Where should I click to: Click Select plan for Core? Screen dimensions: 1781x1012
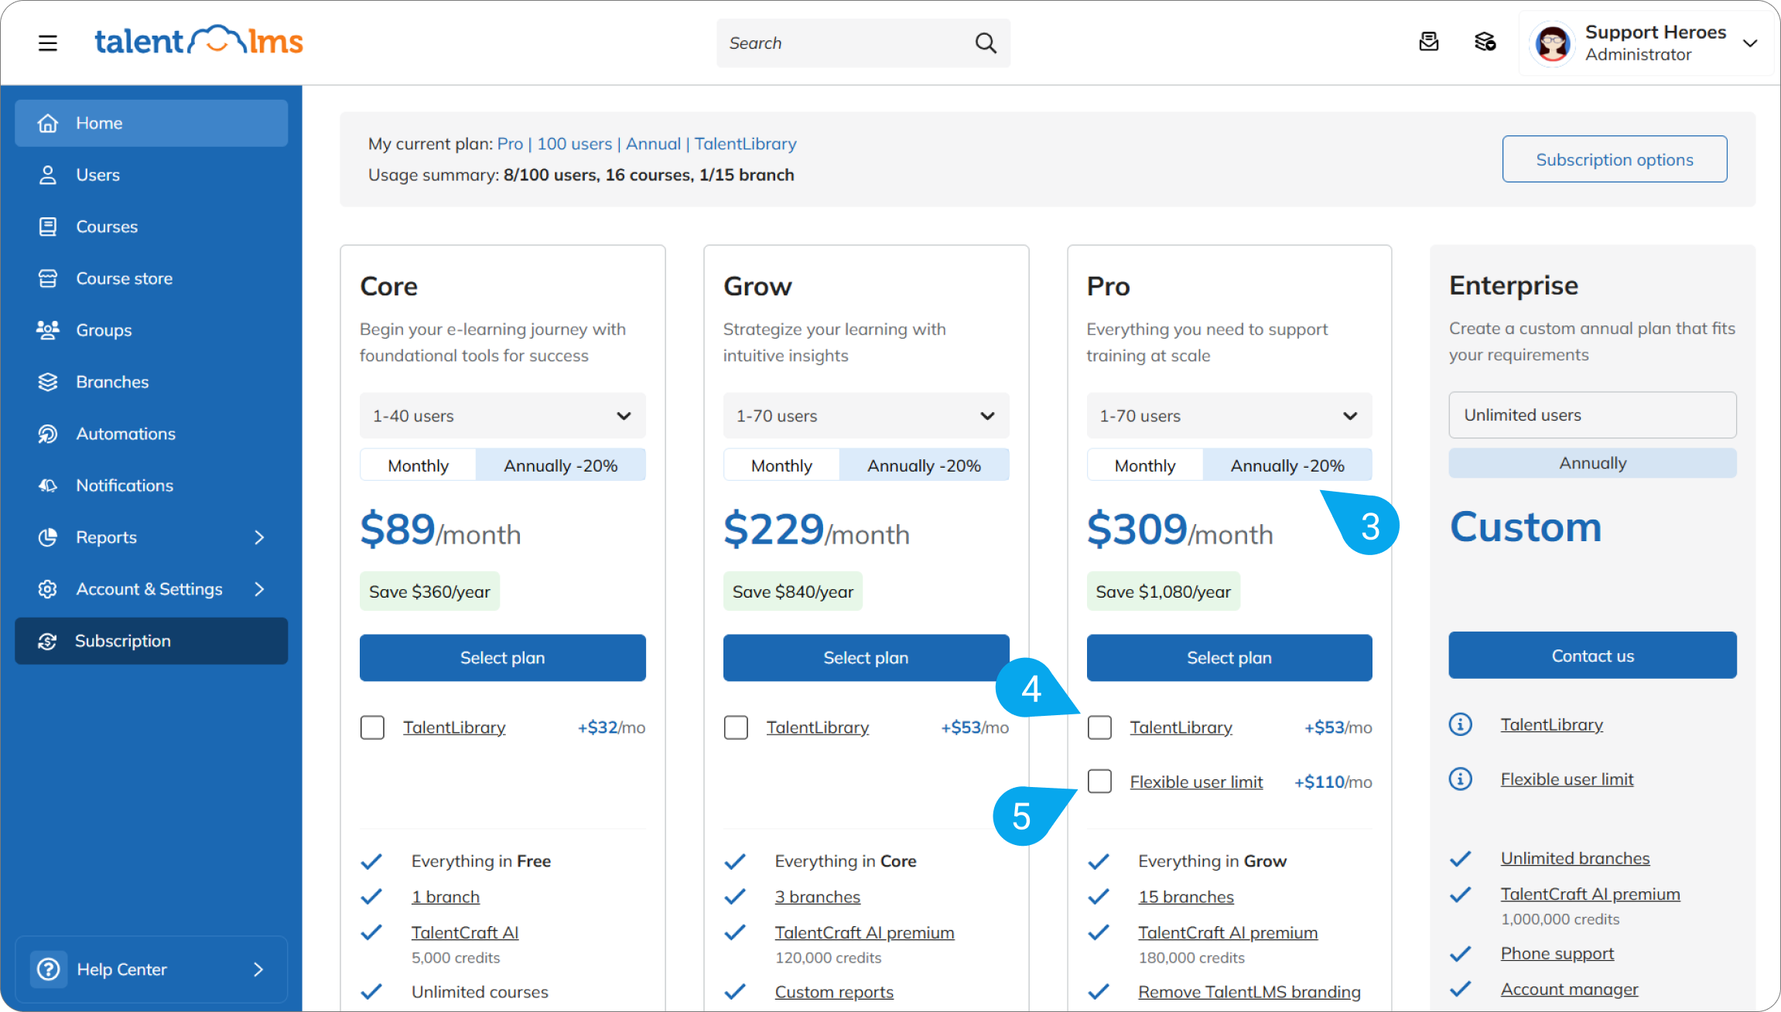click(x=503, y=658)
